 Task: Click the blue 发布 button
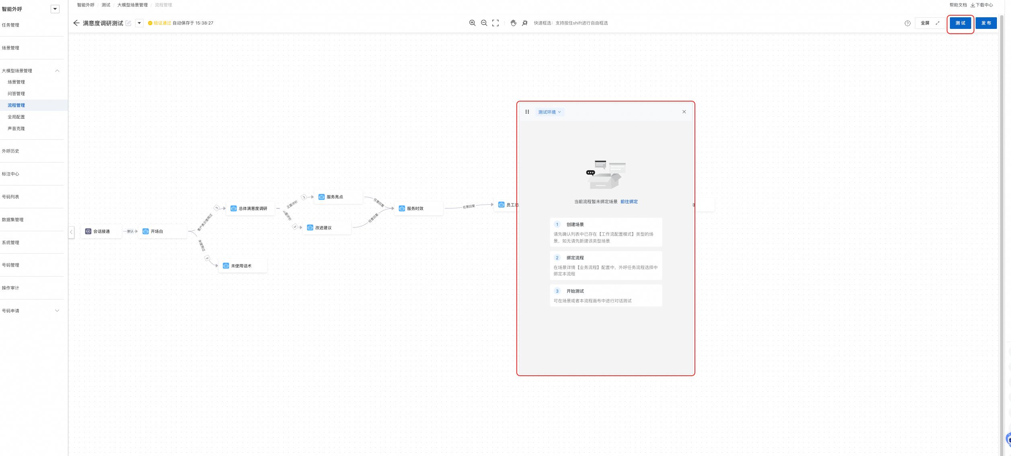pos(986,23)
